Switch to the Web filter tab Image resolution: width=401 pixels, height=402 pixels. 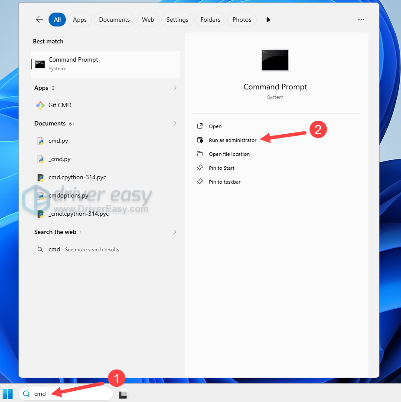point(148,20)
